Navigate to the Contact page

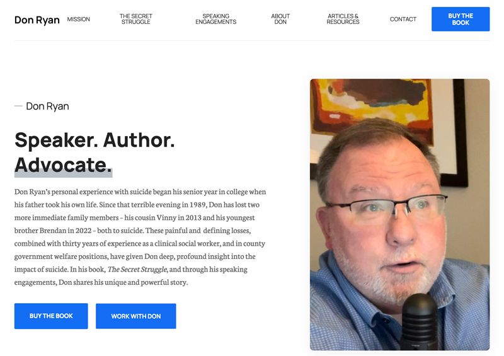coord(403,20)
